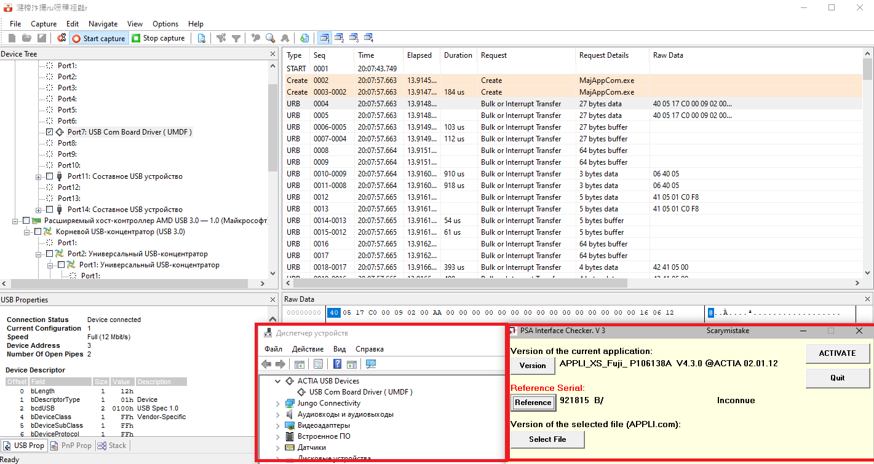Open Действие menu in Device Manager
Image resolution: width=874 pixels, height=464 pixels.
point(308,349)
